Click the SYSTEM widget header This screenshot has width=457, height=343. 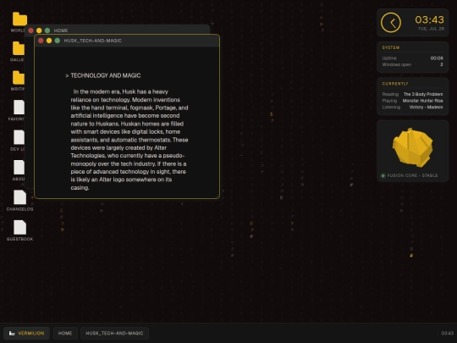click(391, 47)
